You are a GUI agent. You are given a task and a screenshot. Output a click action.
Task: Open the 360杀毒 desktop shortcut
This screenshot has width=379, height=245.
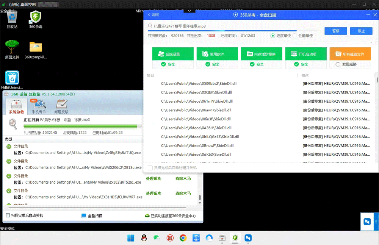36,19
